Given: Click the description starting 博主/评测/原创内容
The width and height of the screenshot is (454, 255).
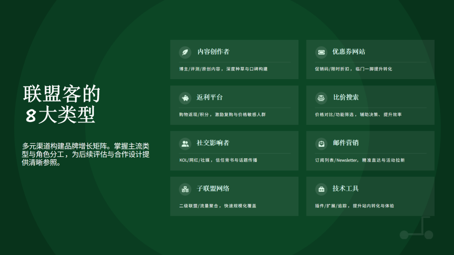Looking at the screenshot, I should [223, 69].
